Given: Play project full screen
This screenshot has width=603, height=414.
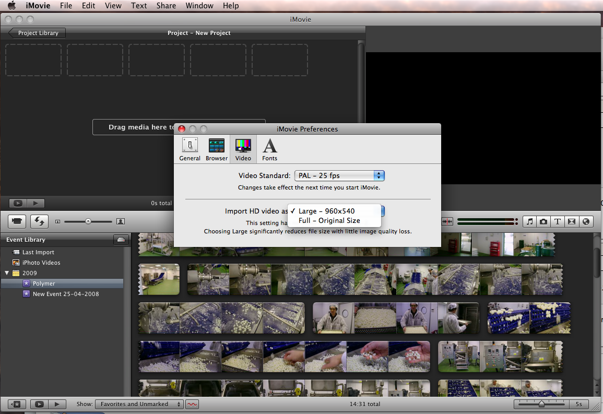Looking at the screenshot, I should (18, 203).
